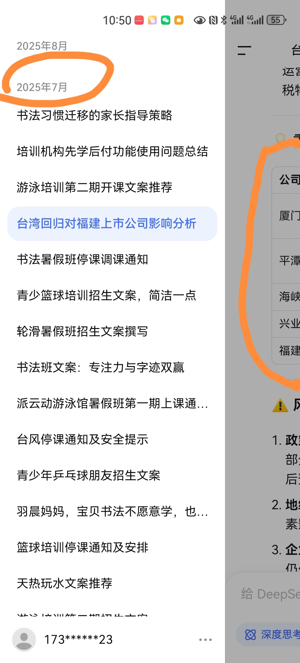Select highlighted chat 台湾回归对福建上市公司影响分析

click(112, 223)
